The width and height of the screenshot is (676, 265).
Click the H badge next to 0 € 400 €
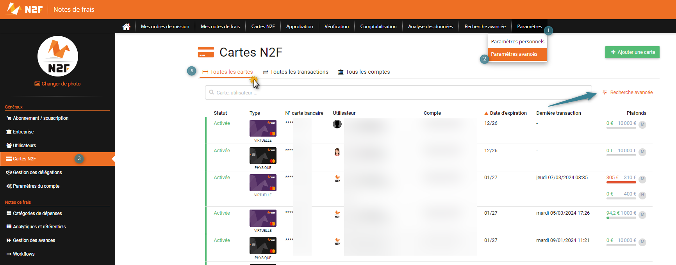pyautogui.click(x=642, y=195)
